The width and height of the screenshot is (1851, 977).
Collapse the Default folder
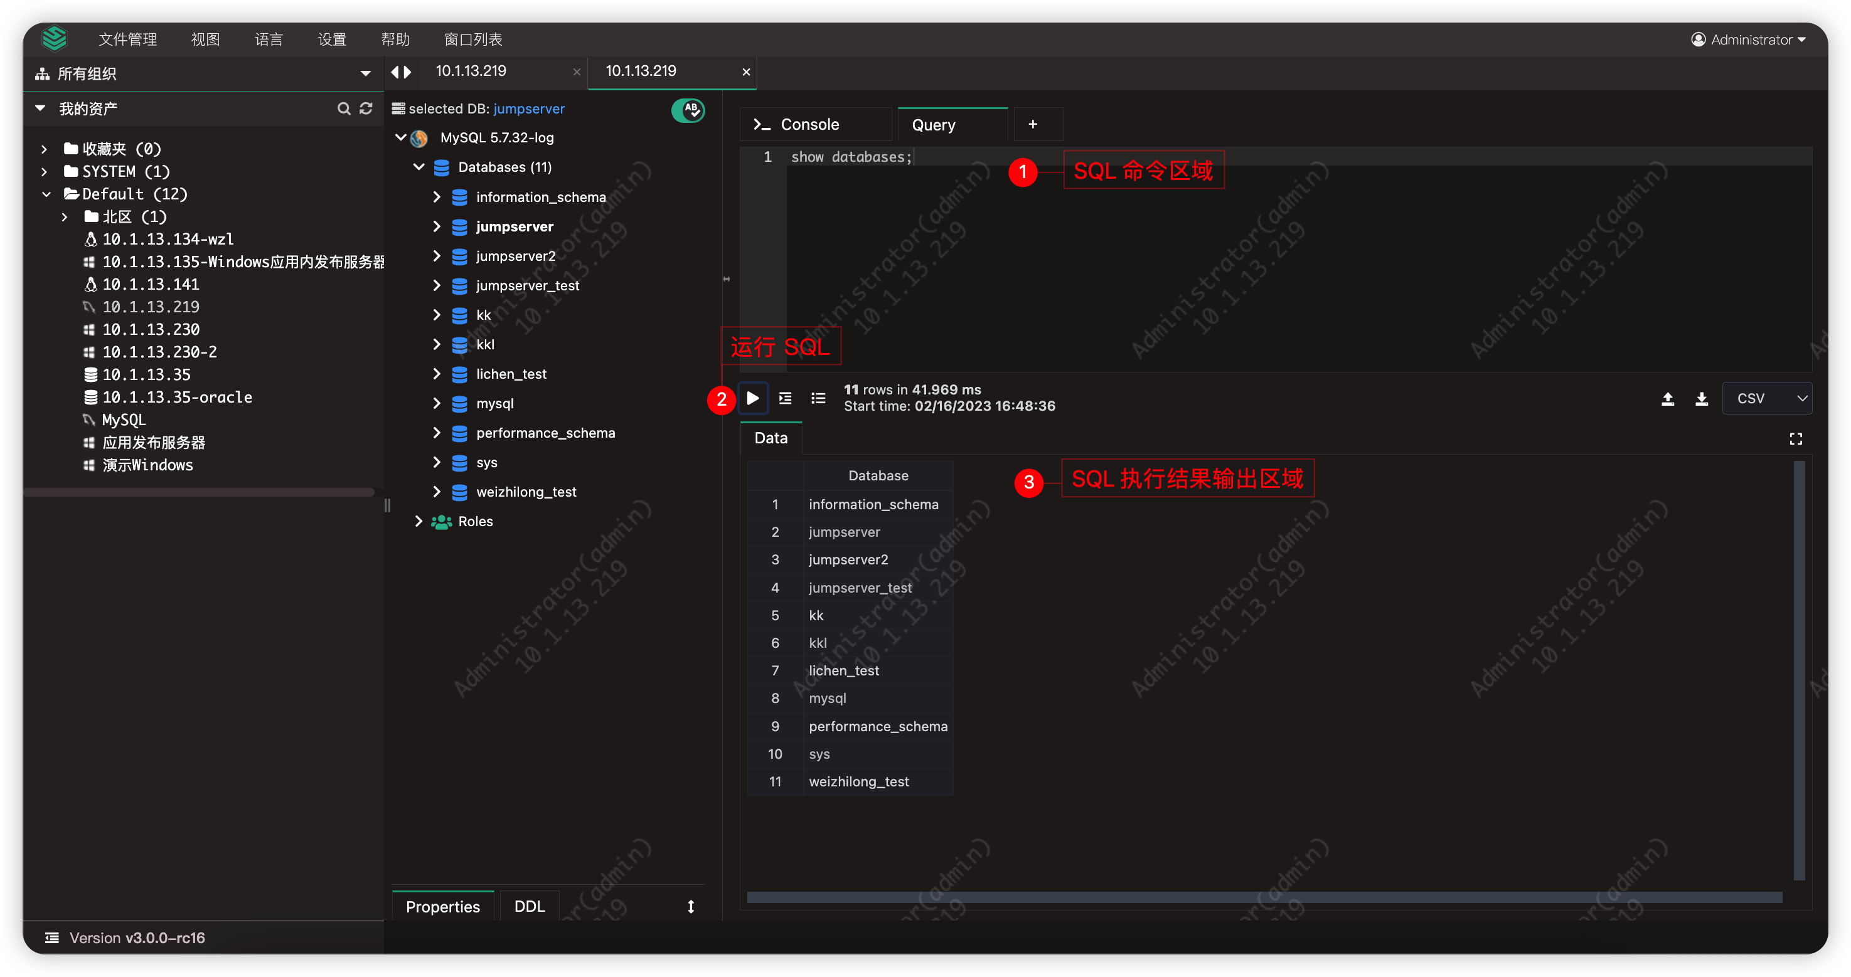click(46, 194)
